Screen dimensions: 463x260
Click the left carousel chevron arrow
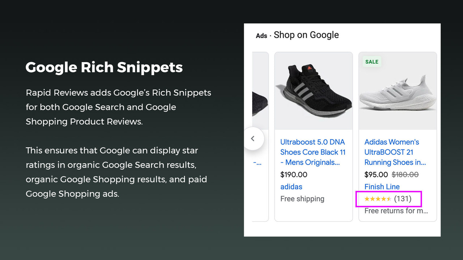point(253,138)
